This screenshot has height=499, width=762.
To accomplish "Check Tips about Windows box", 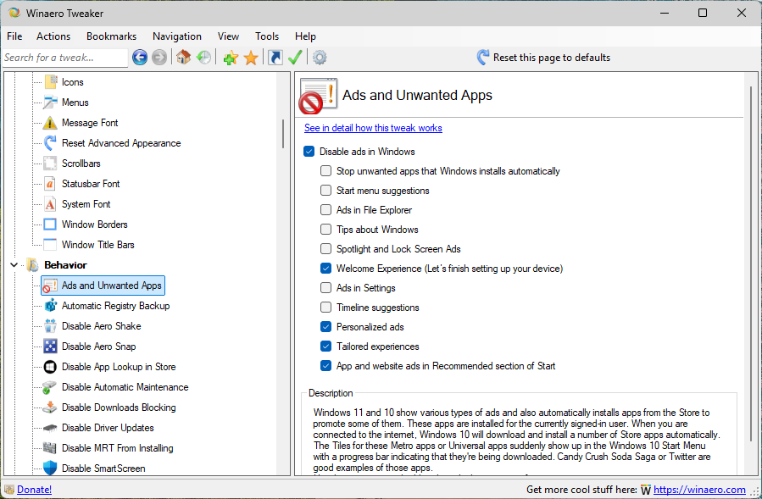I will 325,230.
